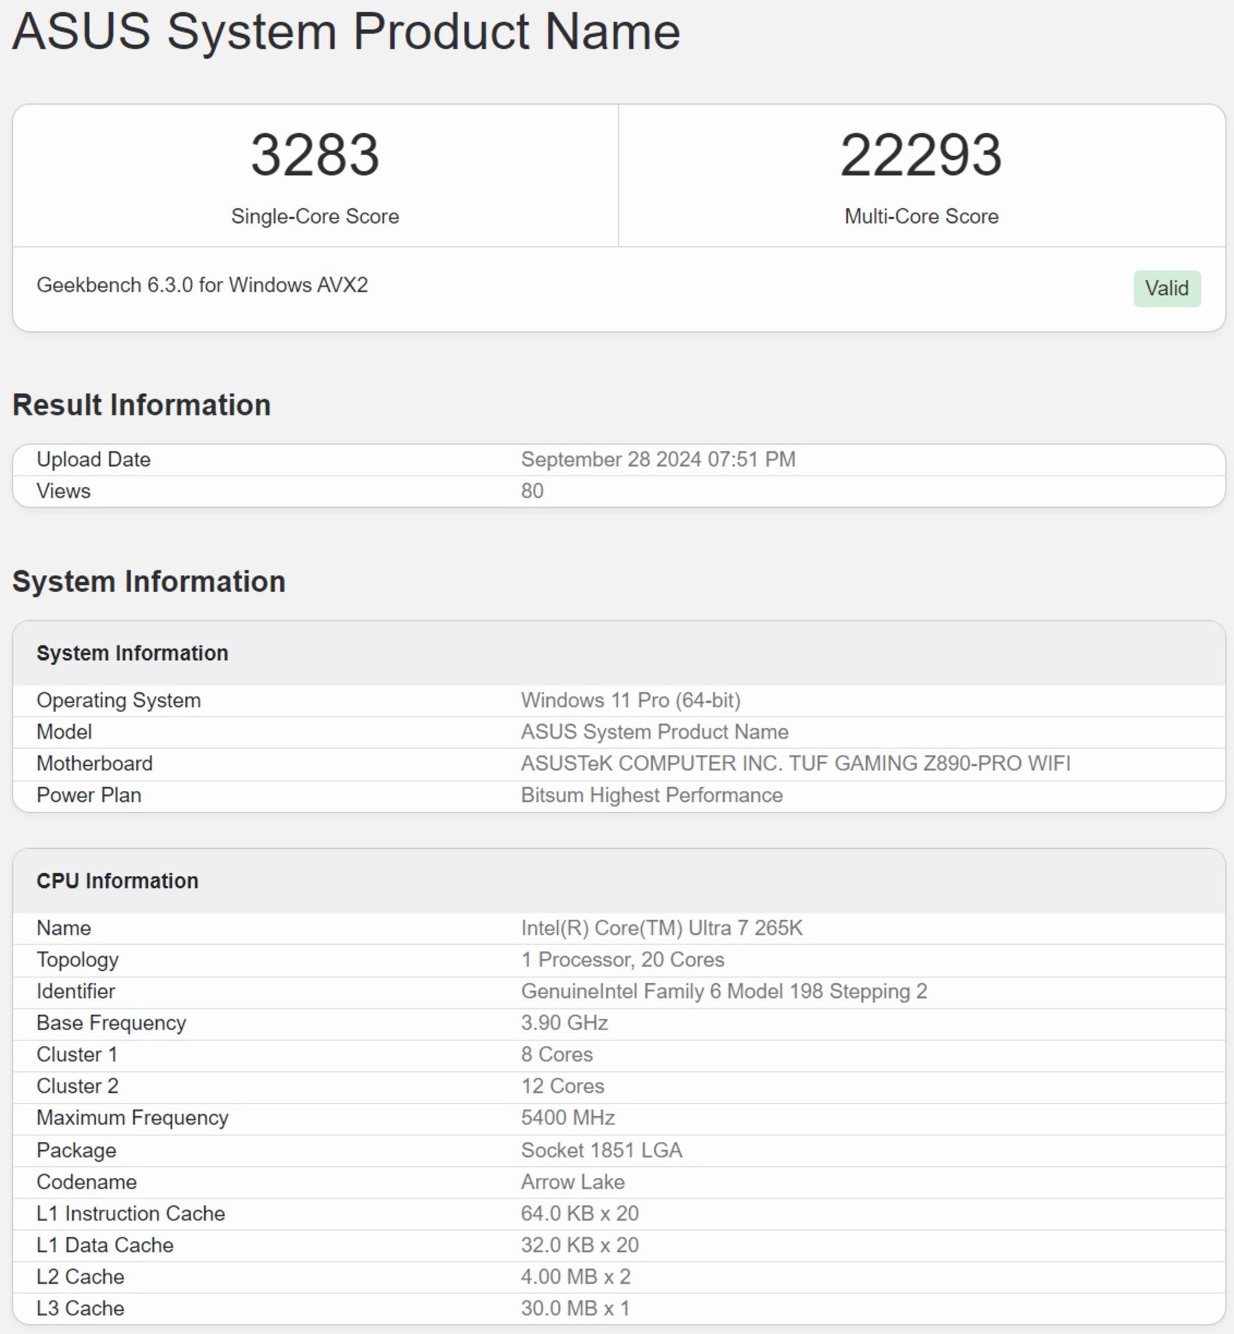Click the Package row label
The width and height of the screenshot is (1234, 1334).
click(76, 1151)
